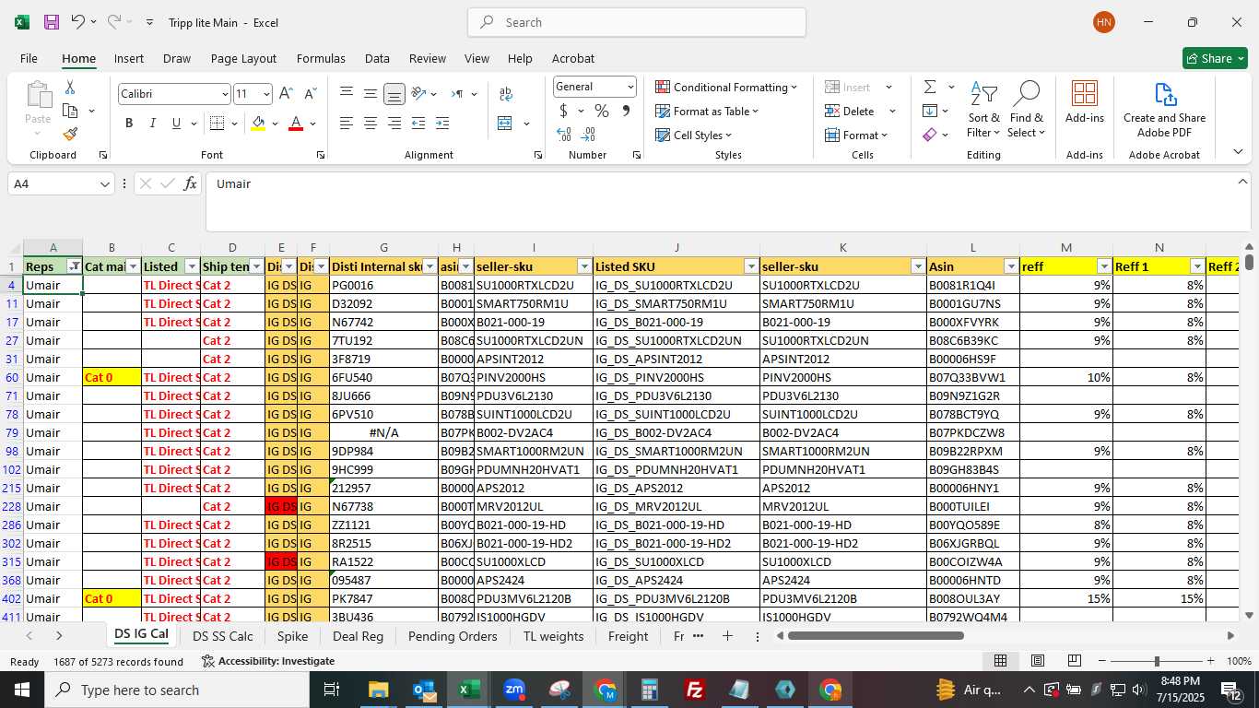
Task: Increase font size with larger A icon
Action: 286,94
